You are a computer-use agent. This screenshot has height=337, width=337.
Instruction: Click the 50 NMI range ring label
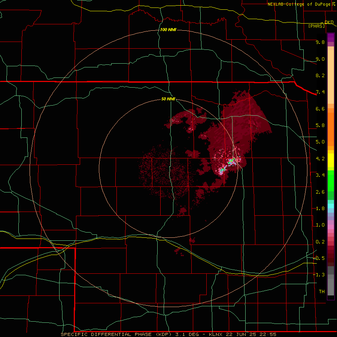pyautogui.click(x=168, y=99)
